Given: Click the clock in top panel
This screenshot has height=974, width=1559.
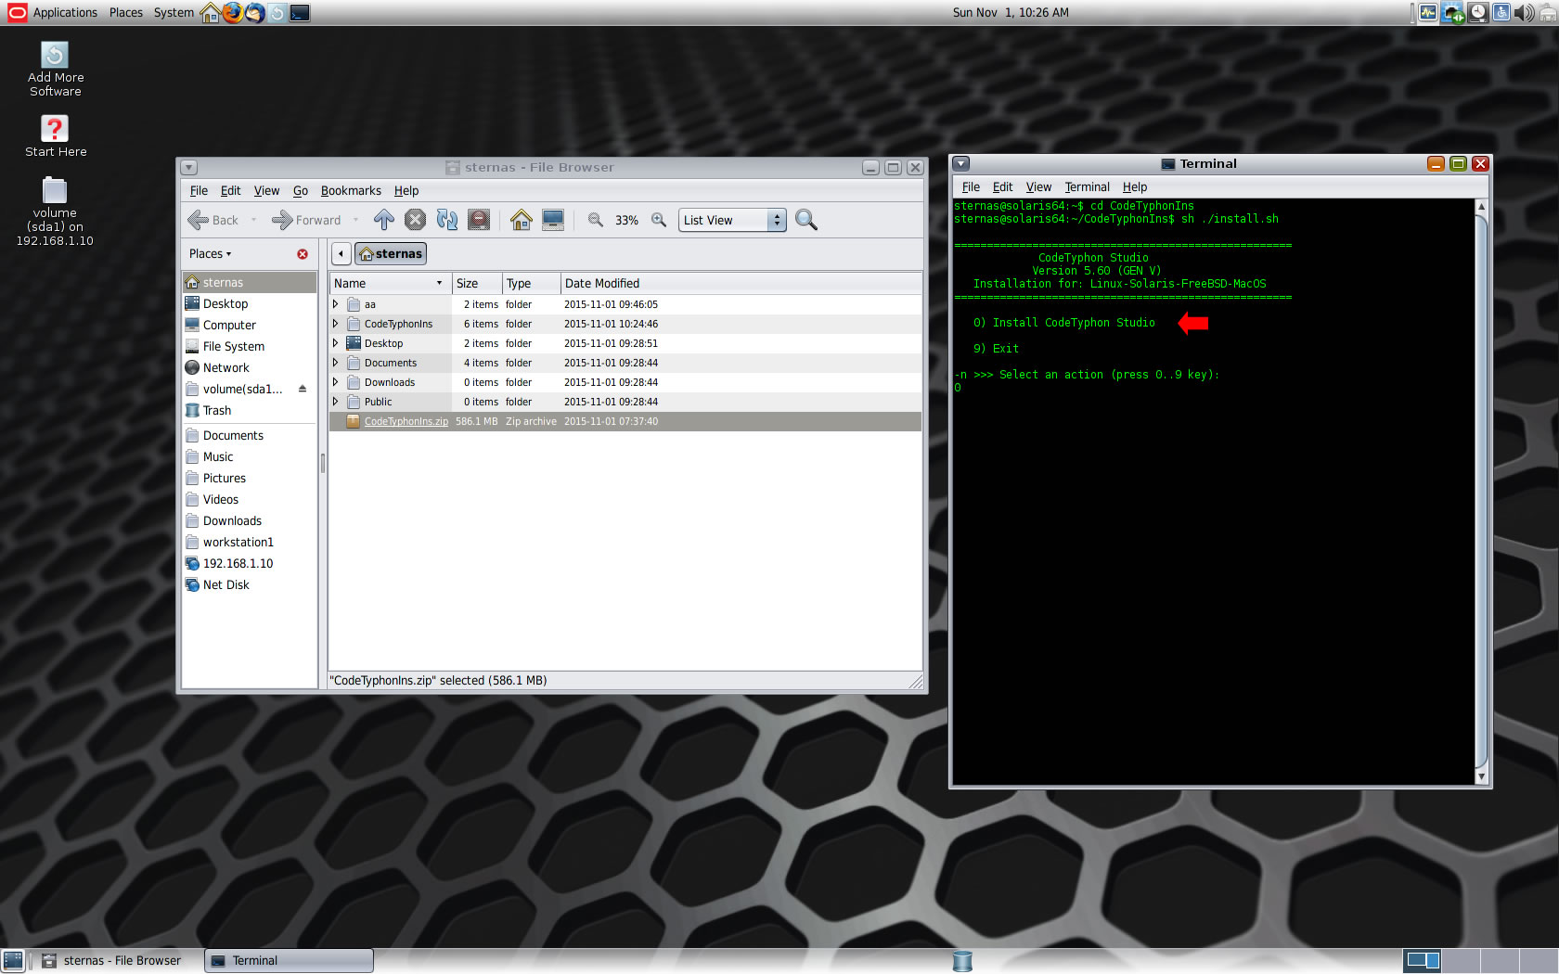Looking at the screenshot, I should click(1010, 12).
